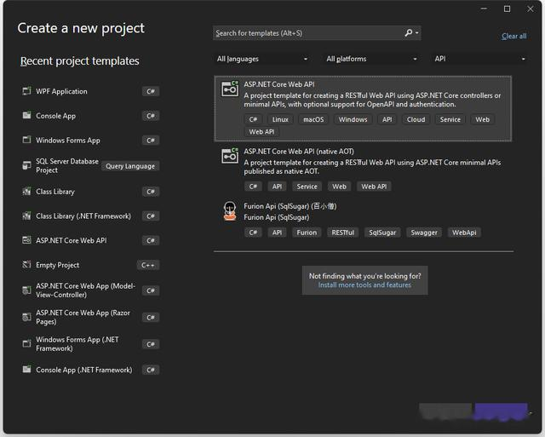Click the WPF Application template icon

click(x=26, y=91)
